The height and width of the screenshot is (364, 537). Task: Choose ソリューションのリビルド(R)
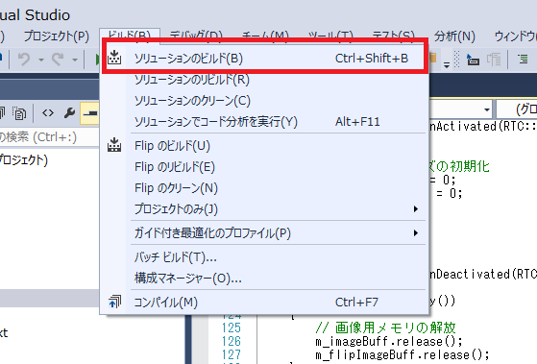tap(264, 80)
